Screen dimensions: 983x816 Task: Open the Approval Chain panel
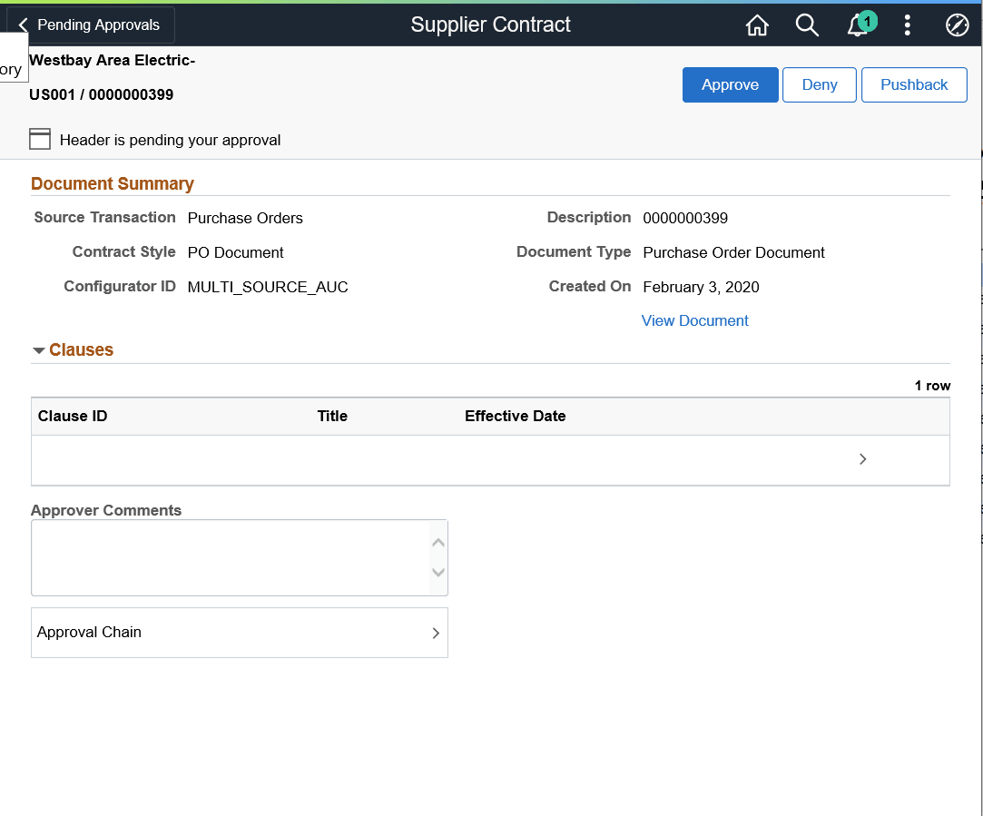[x=239, y=633]
